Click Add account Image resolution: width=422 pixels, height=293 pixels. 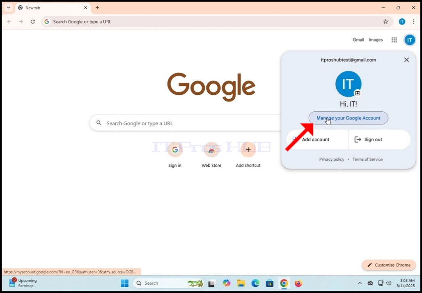coord(317,139)
